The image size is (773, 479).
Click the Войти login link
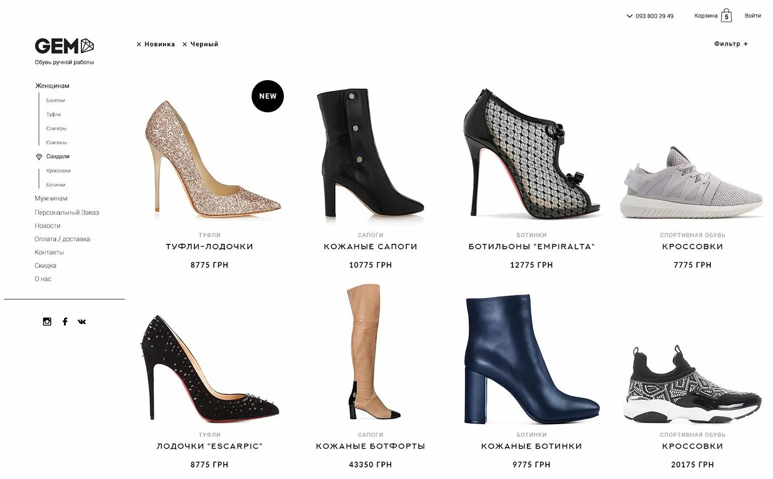click(753, 15)
